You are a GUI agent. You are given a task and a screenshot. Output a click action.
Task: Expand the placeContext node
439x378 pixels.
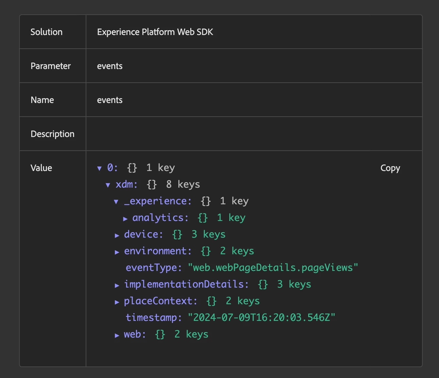[117, 302]
